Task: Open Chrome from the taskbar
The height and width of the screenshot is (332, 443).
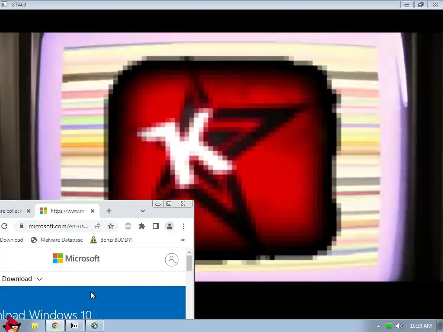Action: pyautogui.click(x=55, y=326)
